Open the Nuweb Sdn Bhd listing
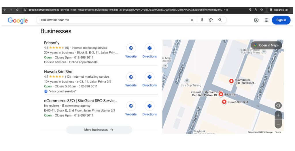 (58, 72)
